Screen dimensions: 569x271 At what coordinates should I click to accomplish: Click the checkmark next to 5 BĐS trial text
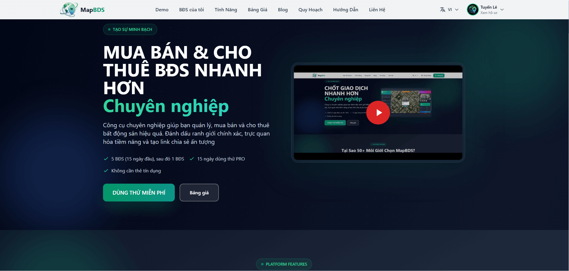pyautogui.click(x=106, y=159)
